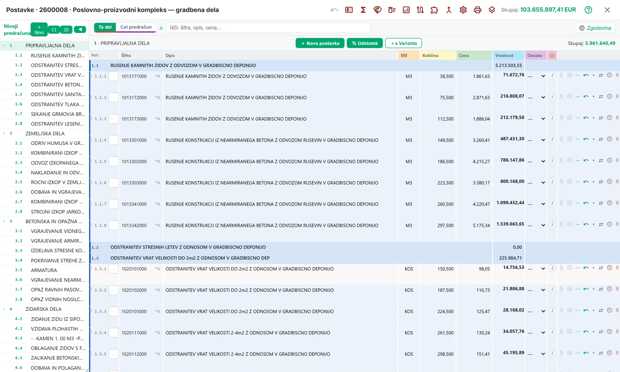The height and width of the screenshot is (372, 620).
Task: Print using the printer icon
Action: (x=477, y=10)
